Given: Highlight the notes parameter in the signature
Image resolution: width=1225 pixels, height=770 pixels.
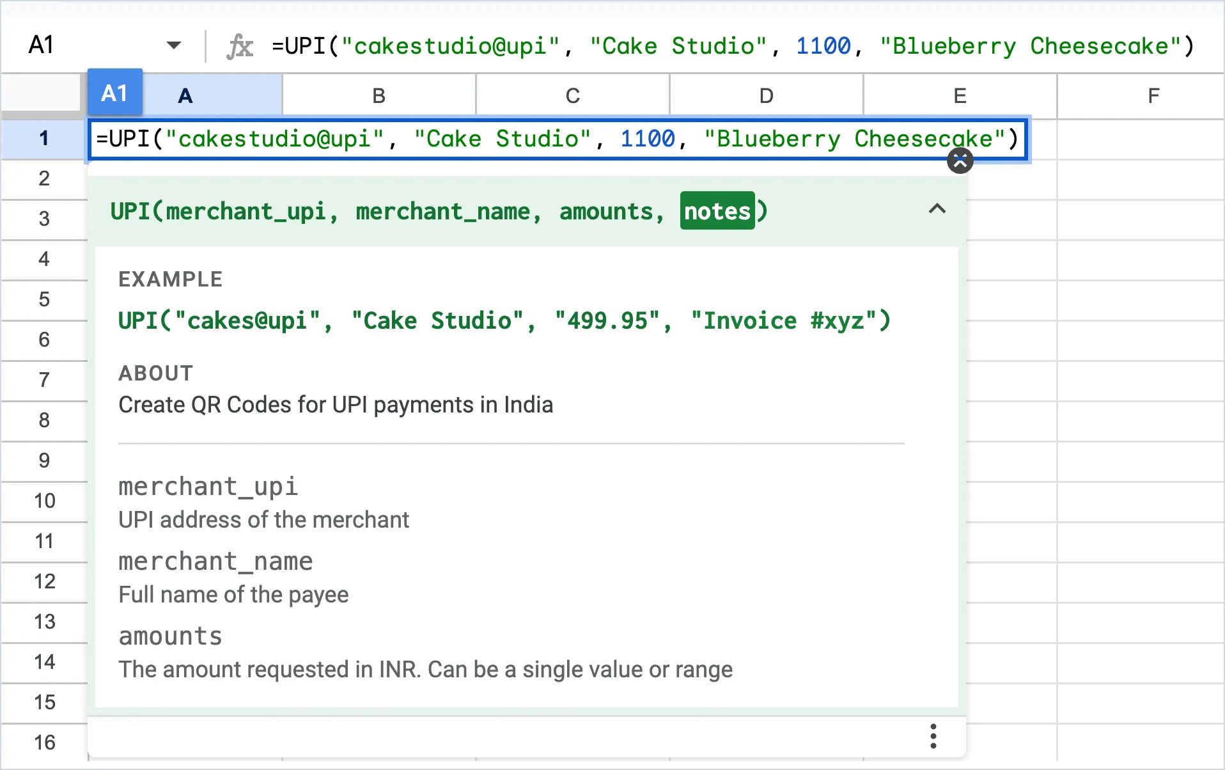Looking at the screenshot, I should (x=716, y=210).
